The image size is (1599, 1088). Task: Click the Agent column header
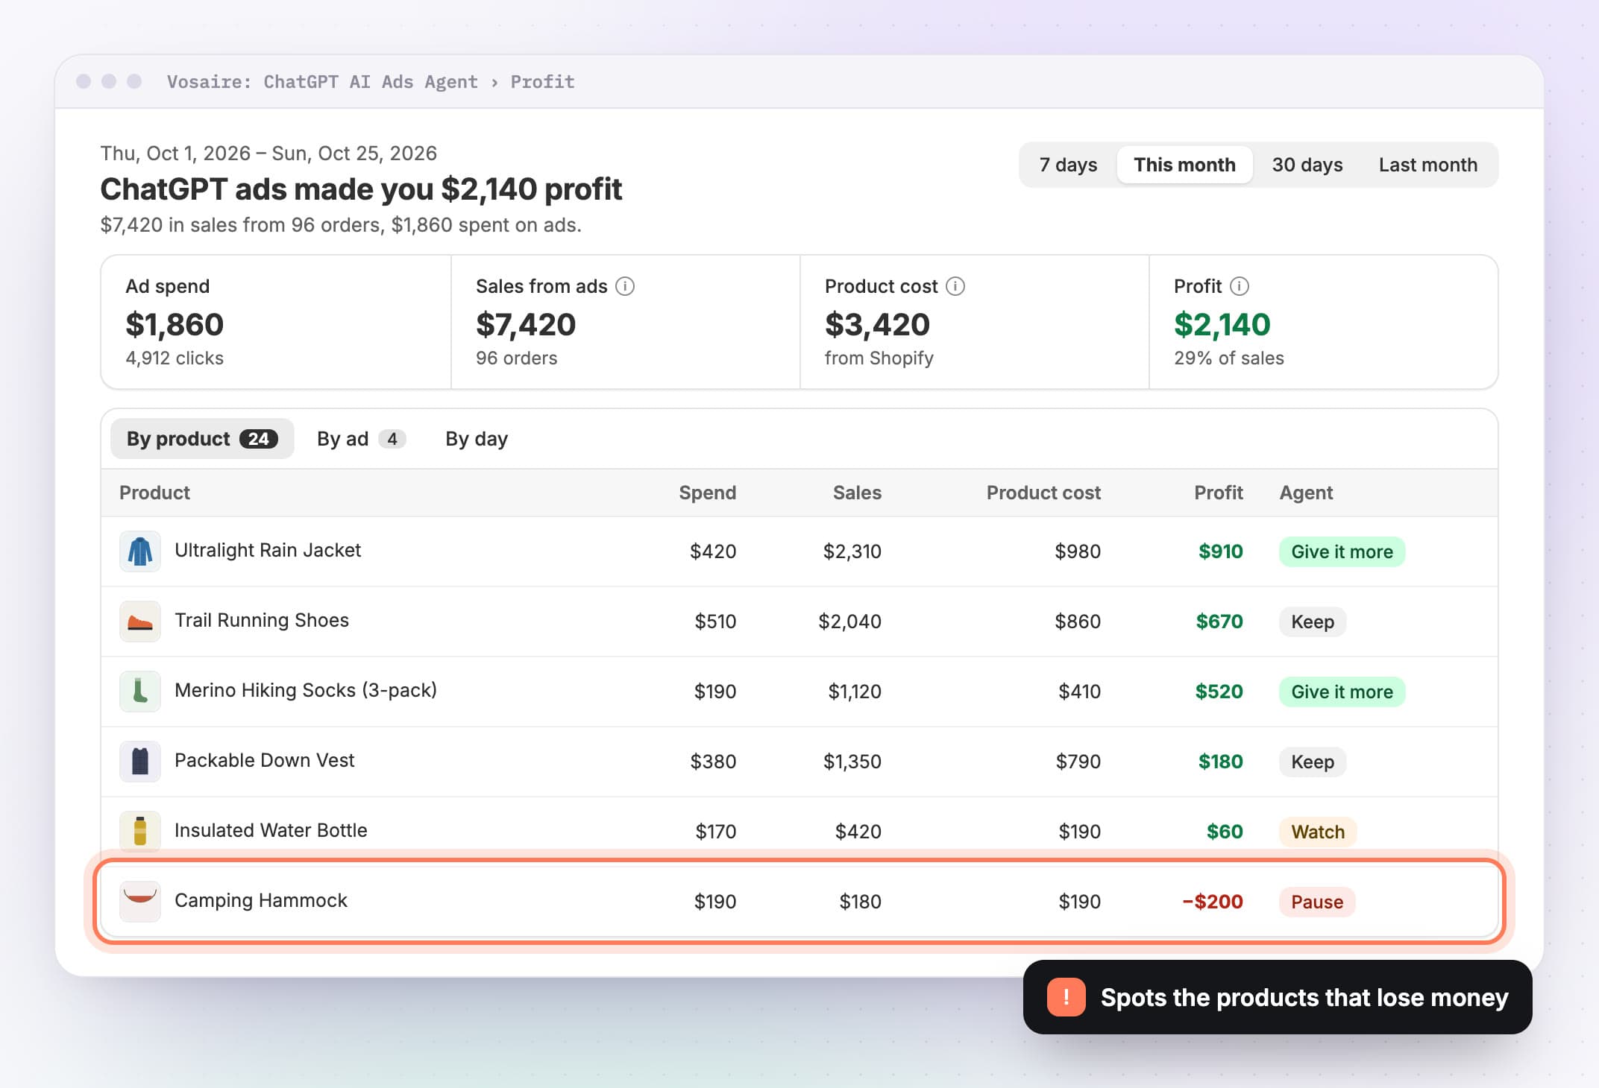pos(1306,493)
